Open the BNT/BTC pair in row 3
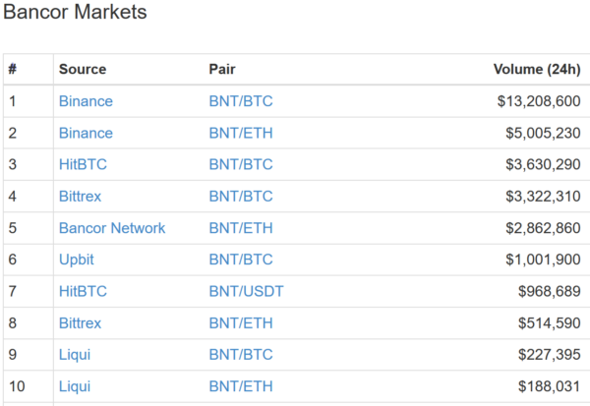The width and height of the screenshot is (590, 406). pyautogui.click(x=241, y=164)
